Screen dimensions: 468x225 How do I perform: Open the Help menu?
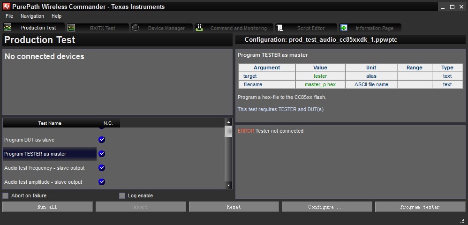56,16
